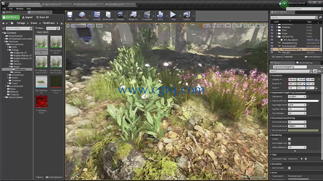Toggle the Auto Activate checkbox
Image resolution: width=323 pixels, height=181 pixels.
[289, 168]
